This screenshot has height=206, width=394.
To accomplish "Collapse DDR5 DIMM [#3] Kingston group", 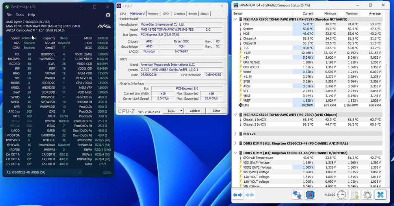I will pyautogui.click(x=235, y=153).
